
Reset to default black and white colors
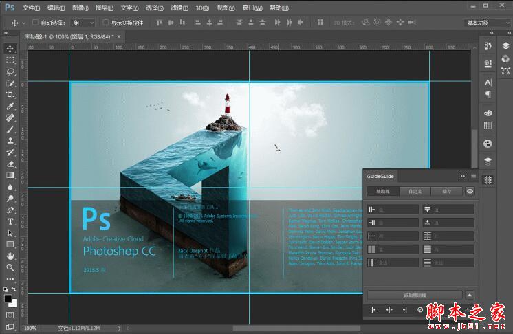(6, 289)
